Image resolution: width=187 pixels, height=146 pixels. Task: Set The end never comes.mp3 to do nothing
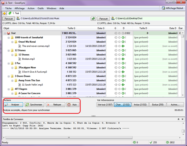[x=119, y=46]
